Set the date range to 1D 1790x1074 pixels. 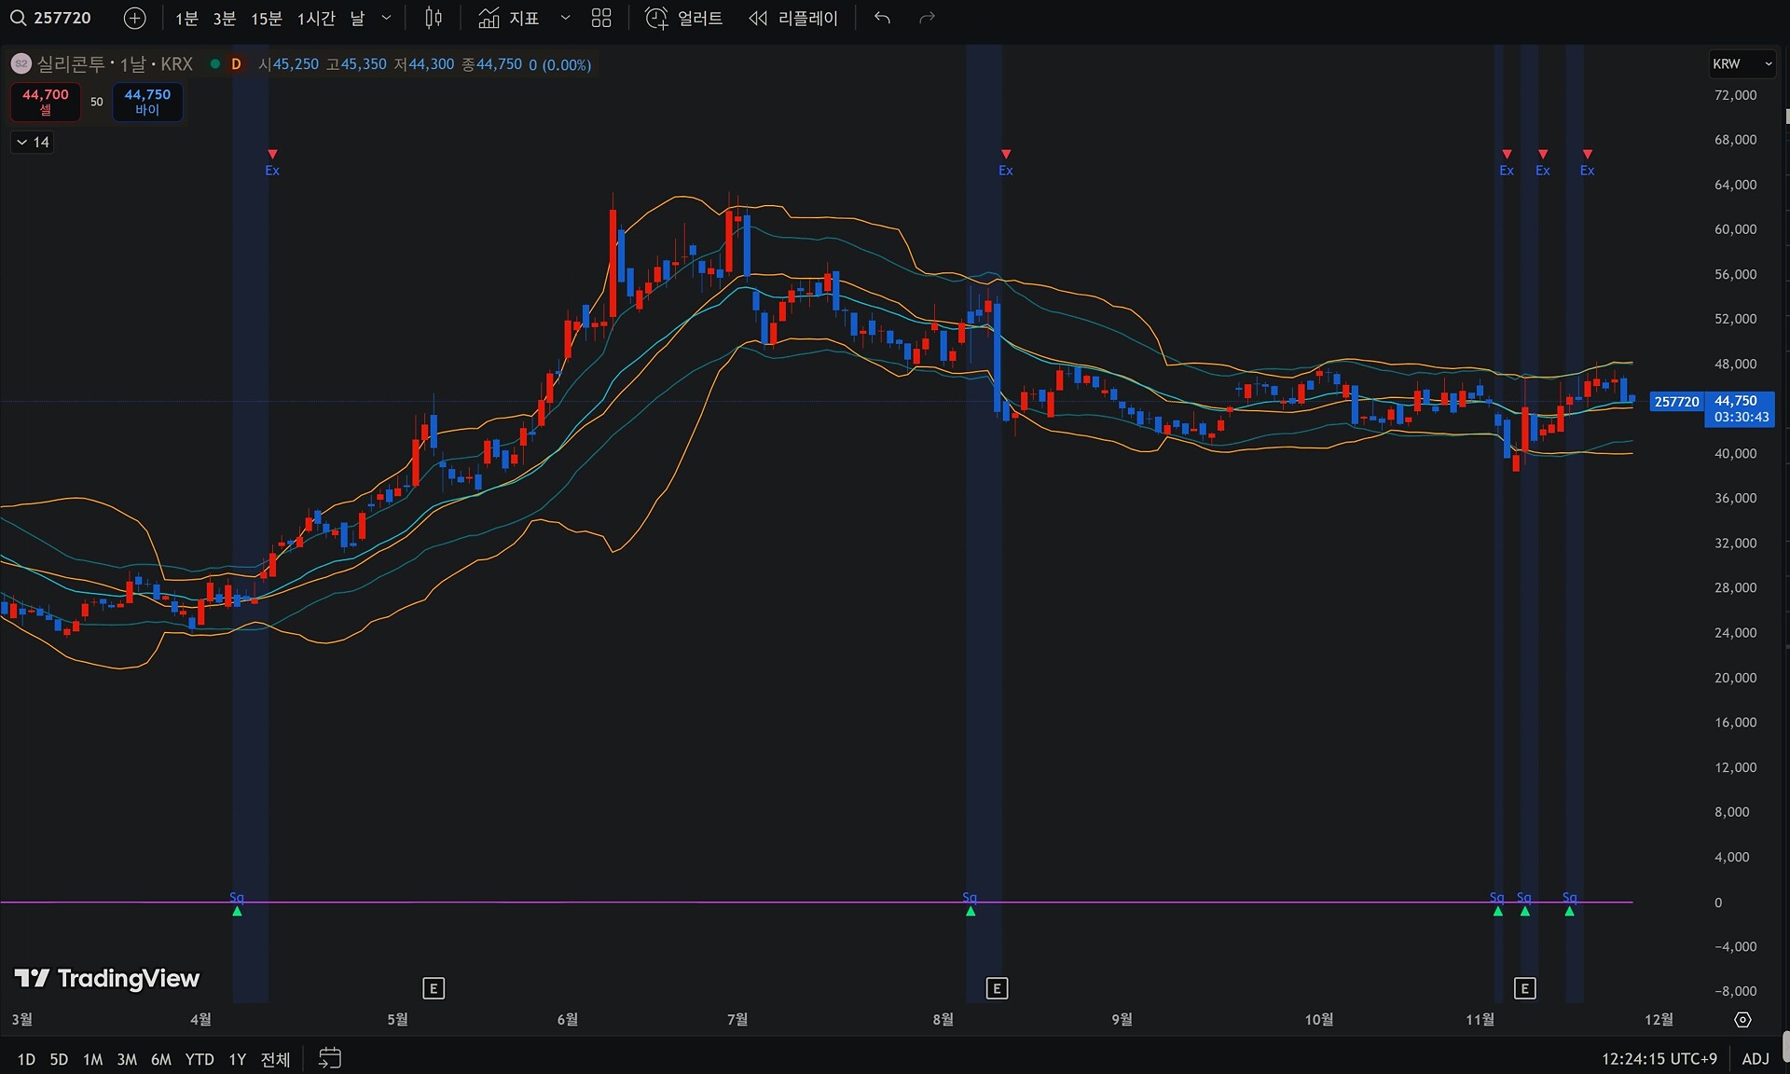point(26,1059)
